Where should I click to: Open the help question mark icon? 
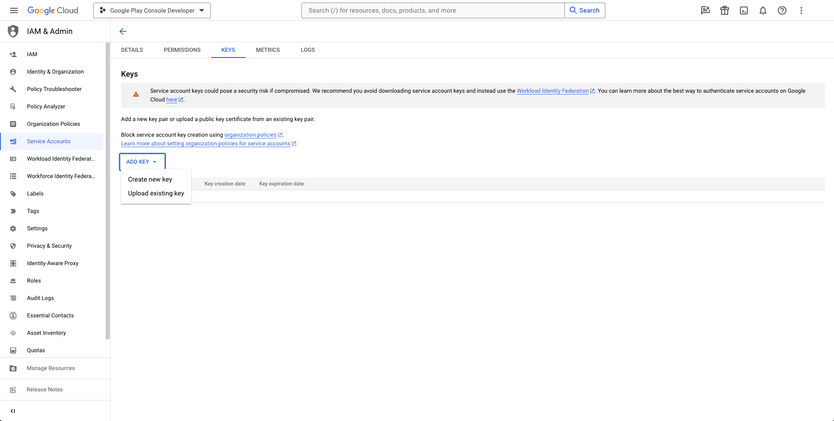(782, 10)
